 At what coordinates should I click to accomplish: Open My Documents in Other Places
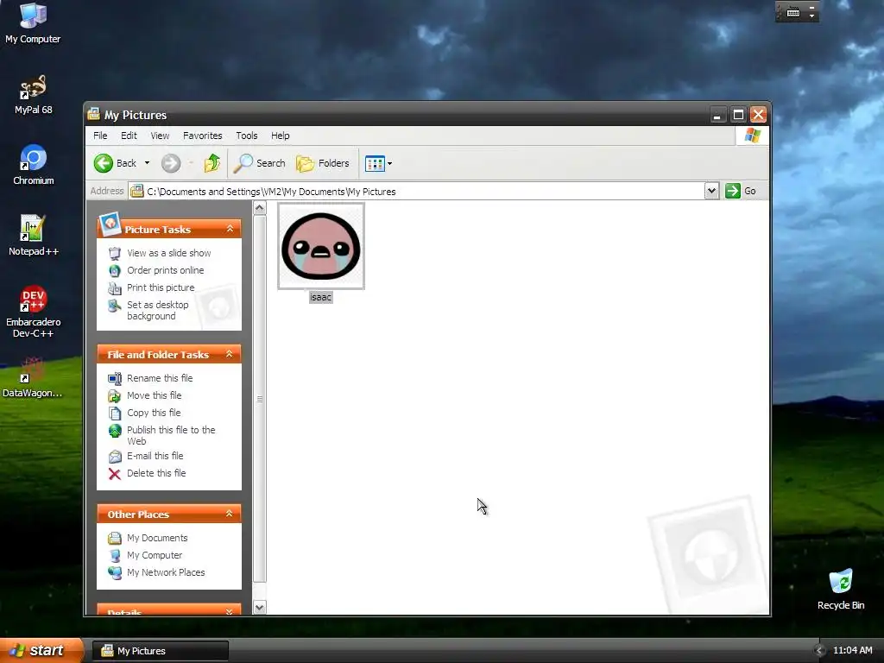tap(157, 539)
